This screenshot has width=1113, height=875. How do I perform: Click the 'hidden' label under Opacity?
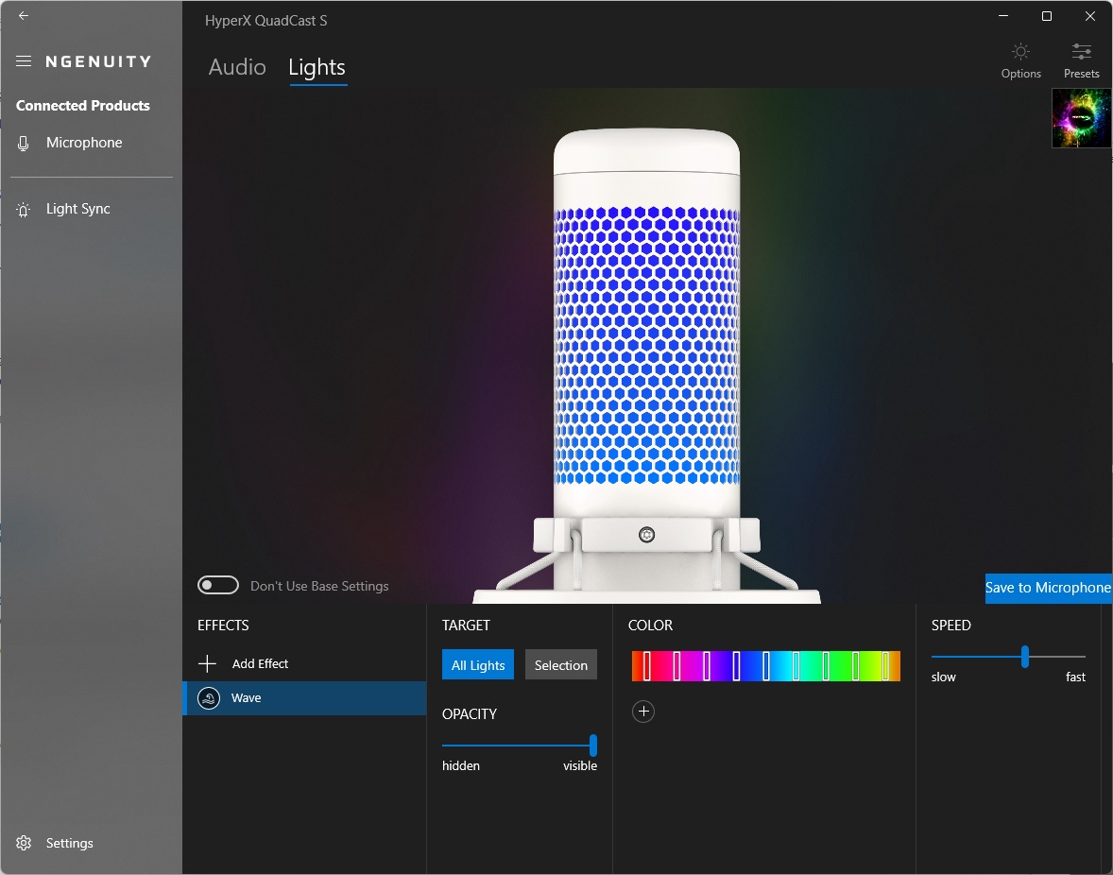click(461, 765)
